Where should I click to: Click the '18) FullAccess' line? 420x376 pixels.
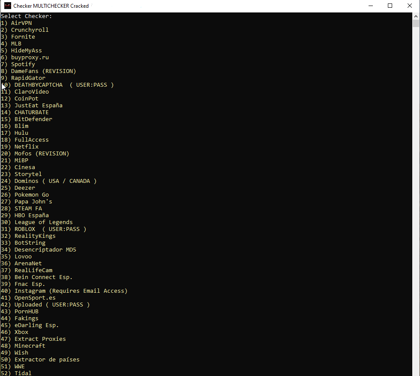tap(25, 140)
